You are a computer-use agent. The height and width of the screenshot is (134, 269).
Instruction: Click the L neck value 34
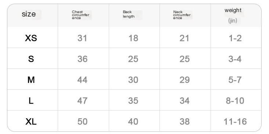tap(184, 101)
